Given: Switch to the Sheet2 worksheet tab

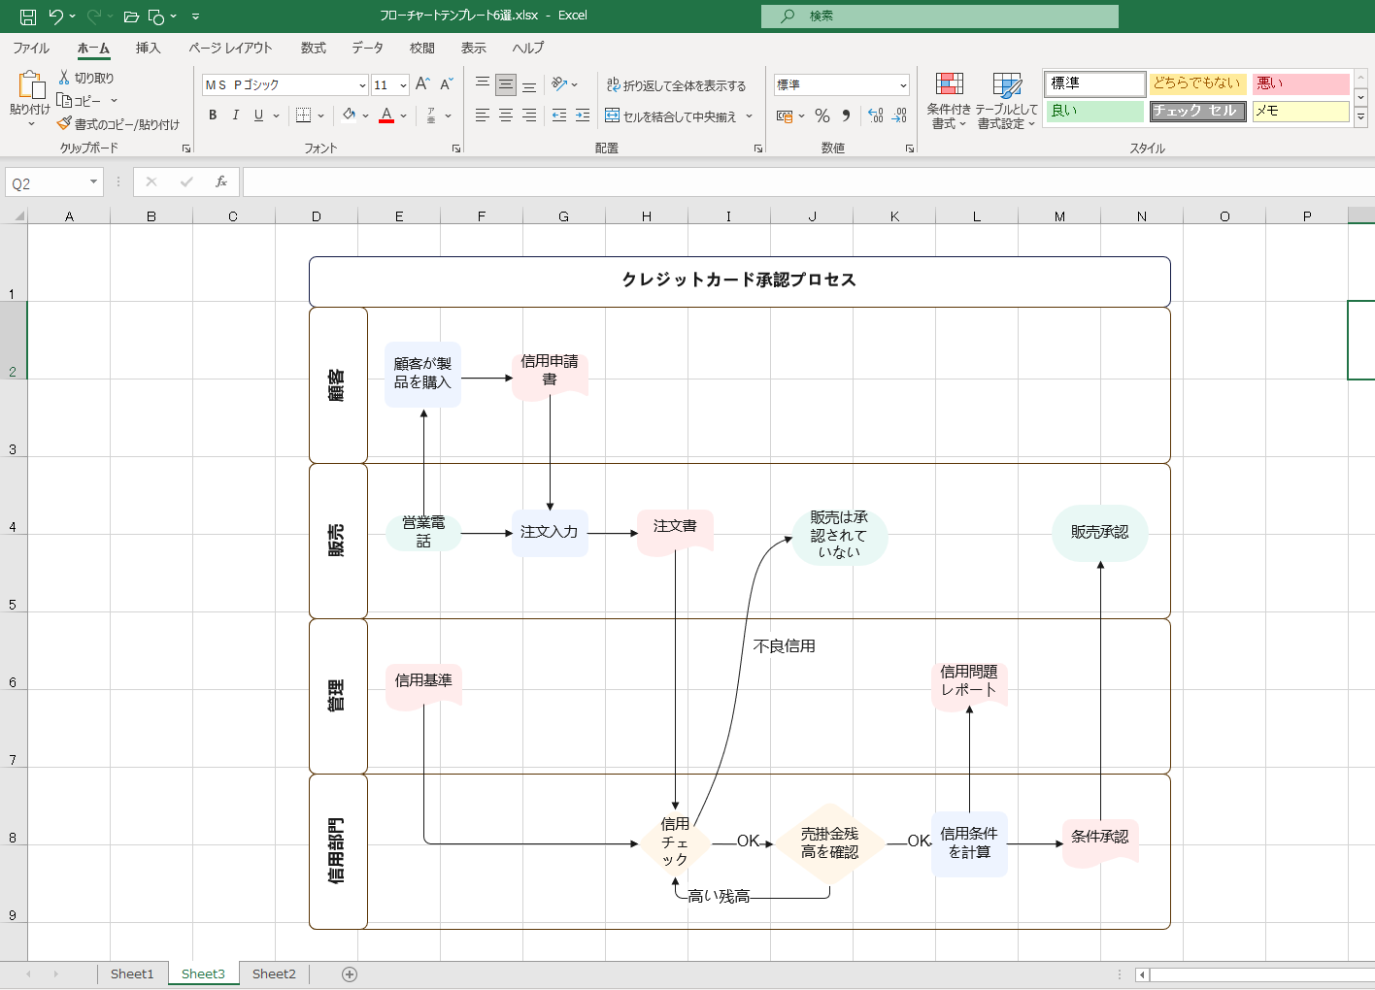Looking at the screenshot, I should coord(274,974).
